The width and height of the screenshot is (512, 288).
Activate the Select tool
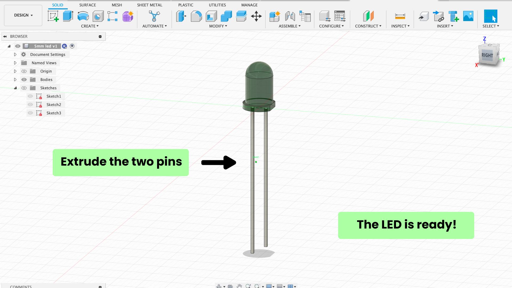click(x=491, y=16)
